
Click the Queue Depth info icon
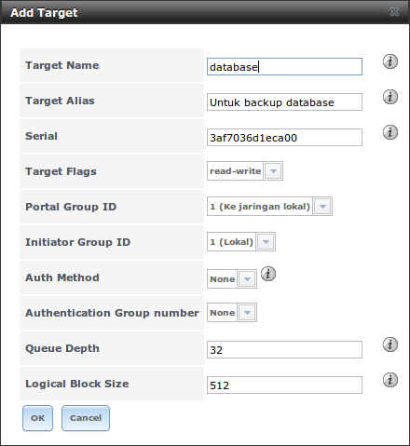(x=390, y=345)
